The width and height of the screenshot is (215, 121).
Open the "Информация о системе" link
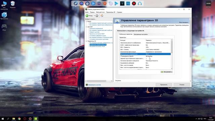point(94,85)
